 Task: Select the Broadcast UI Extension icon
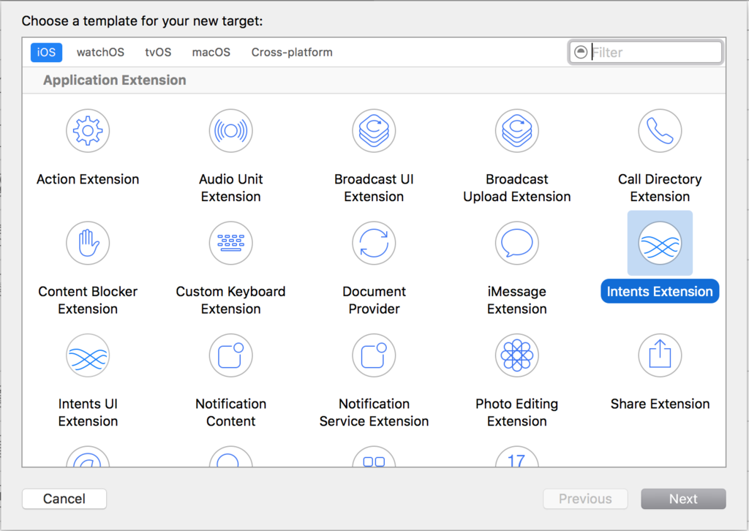pos(374,131)
